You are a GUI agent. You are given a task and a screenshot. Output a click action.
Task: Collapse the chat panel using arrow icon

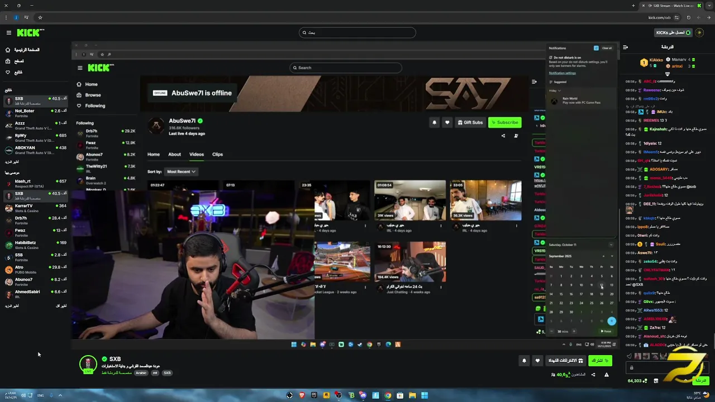625,47
